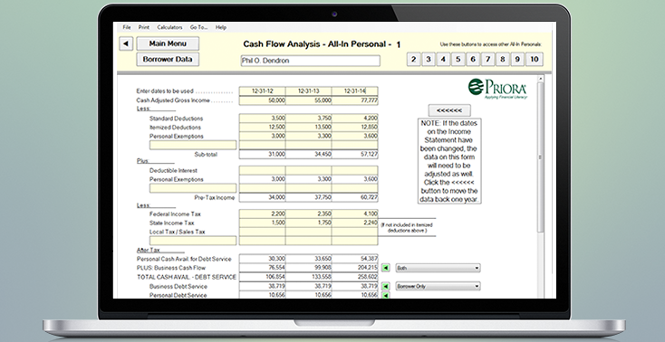Click State Income Tax 2,240 field
Image resolution: width=665 pixels, height=342 pixels.
354,223
